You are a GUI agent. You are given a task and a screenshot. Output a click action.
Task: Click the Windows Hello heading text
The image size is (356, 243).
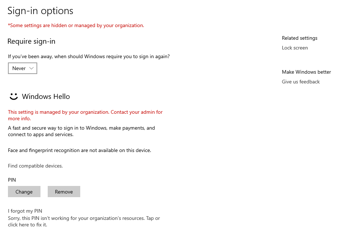tap(46, 96)
